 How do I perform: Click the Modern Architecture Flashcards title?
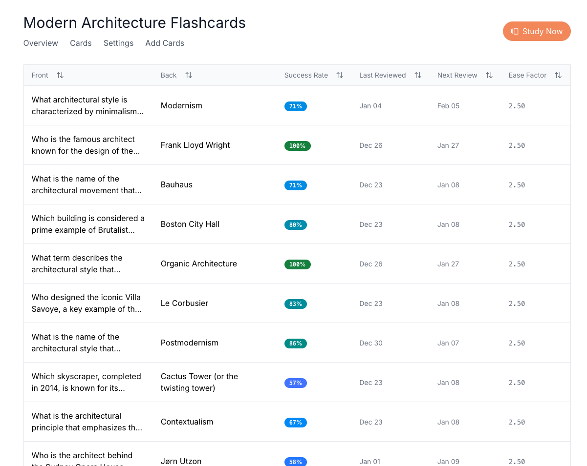tap(134, 23)
